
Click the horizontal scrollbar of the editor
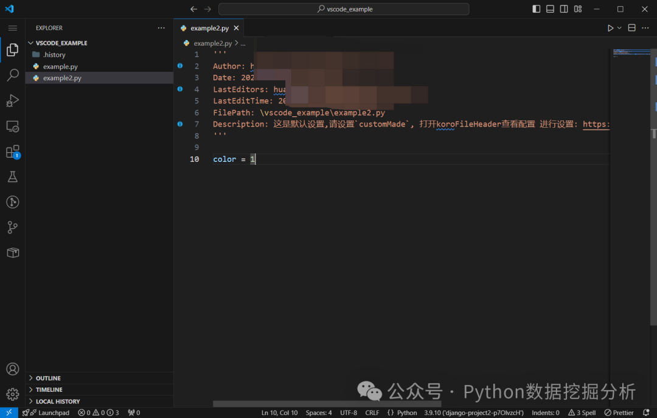[x=327, y=404]
